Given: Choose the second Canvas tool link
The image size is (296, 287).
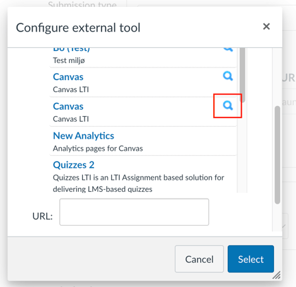Looking at the screenshot, I should pyautogui.click(x=68, y=106).
